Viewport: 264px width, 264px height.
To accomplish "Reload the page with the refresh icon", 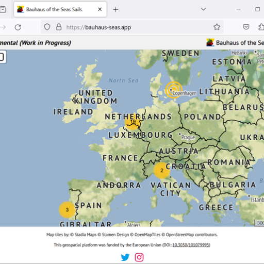I will (x=18, y=27).
